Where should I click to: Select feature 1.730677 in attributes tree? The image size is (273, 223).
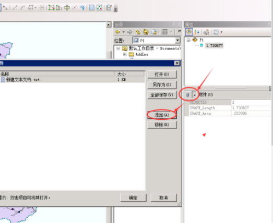pos(215,45)
